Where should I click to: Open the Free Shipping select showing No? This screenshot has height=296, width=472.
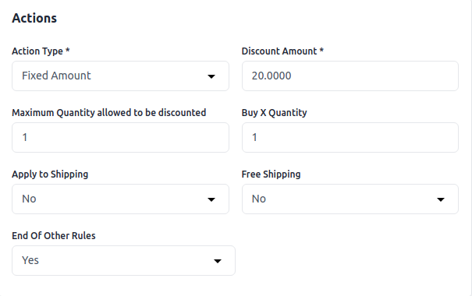350,199
